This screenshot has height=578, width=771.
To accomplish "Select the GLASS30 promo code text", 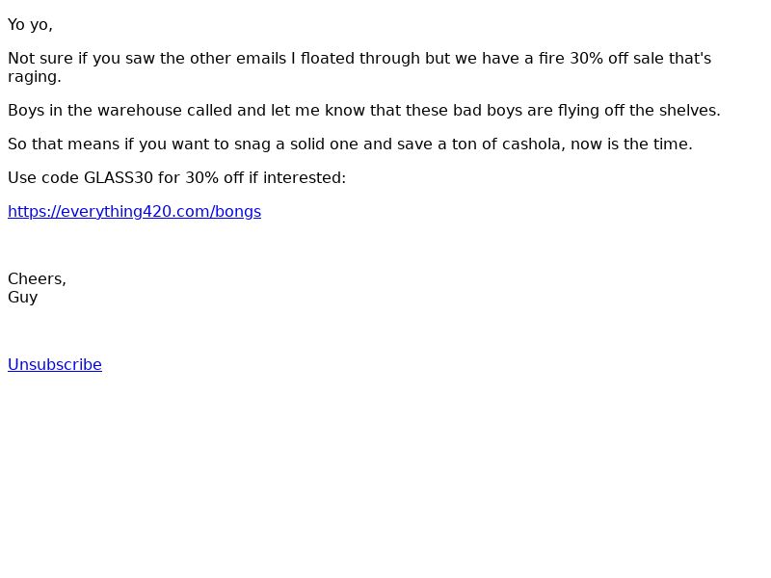I will (119, 178).
